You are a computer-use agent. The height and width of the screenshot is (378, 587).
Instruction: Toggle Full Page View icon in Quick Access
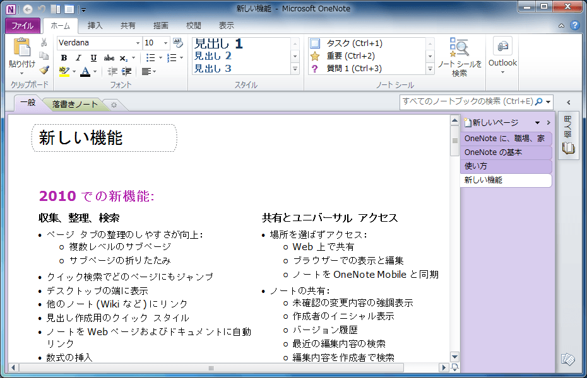pyautogui.click(x=69, y=9)
